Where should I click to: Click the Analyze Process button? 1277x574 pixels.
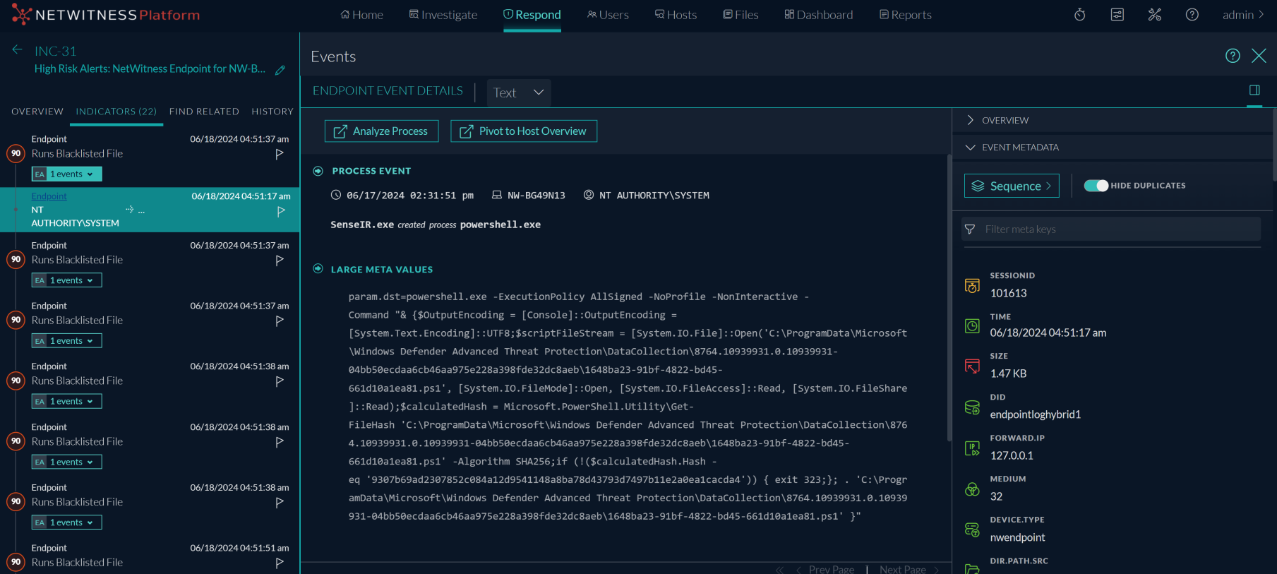[x=381, y=131]
